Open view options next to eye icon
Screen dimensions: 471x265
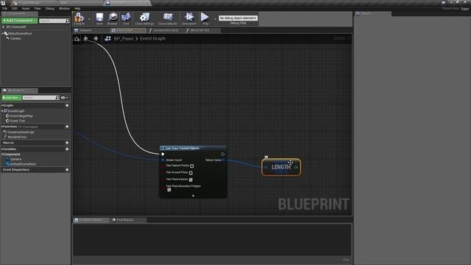65,98
